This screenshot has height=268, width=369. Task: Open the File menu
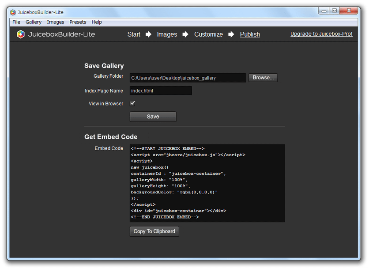16,22
